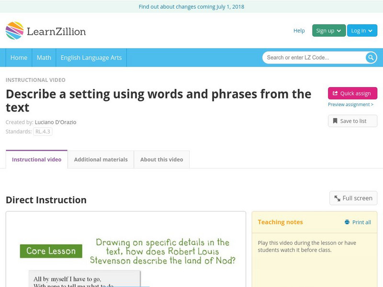383x287 pixels.
Task: Switch to About this video tab
Action: click(x=162, y=159)
